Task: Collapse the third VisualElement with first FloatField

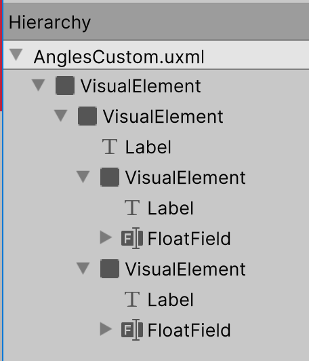Action: 83,177
